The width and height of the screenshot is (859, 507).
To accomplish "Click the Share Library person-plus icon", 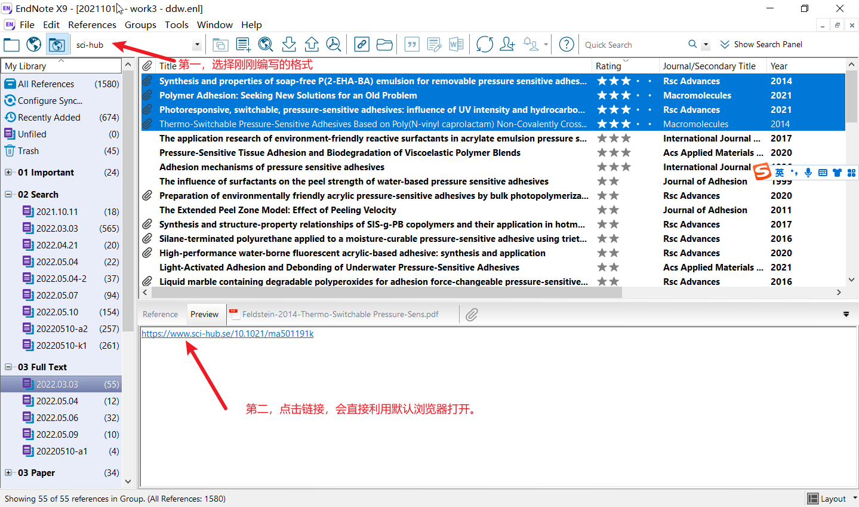I will (x=507, y=45).
